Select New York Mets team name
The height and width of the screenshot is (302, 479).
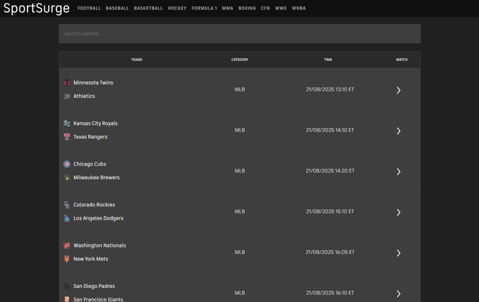(x=91, y=259)
